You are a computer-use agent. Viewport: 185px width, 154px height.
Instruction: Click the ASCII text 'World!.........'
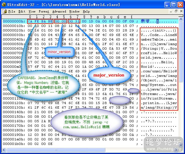(x=158, y=67)
